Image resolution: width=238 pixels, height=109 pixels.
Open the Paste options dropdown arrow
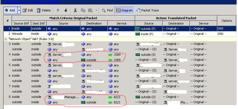96,10
